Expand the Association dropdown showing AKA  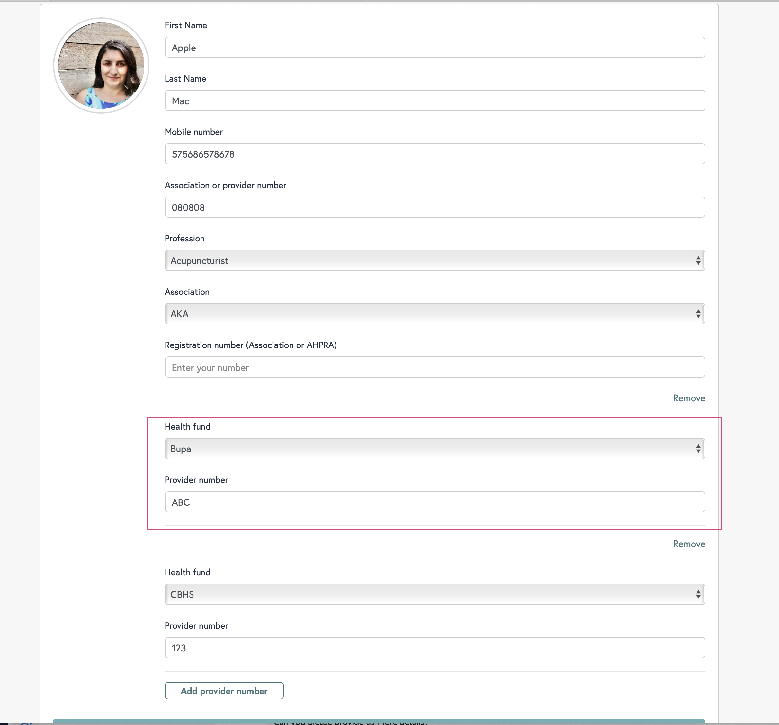pyautogui.click(x=434, y=314)
